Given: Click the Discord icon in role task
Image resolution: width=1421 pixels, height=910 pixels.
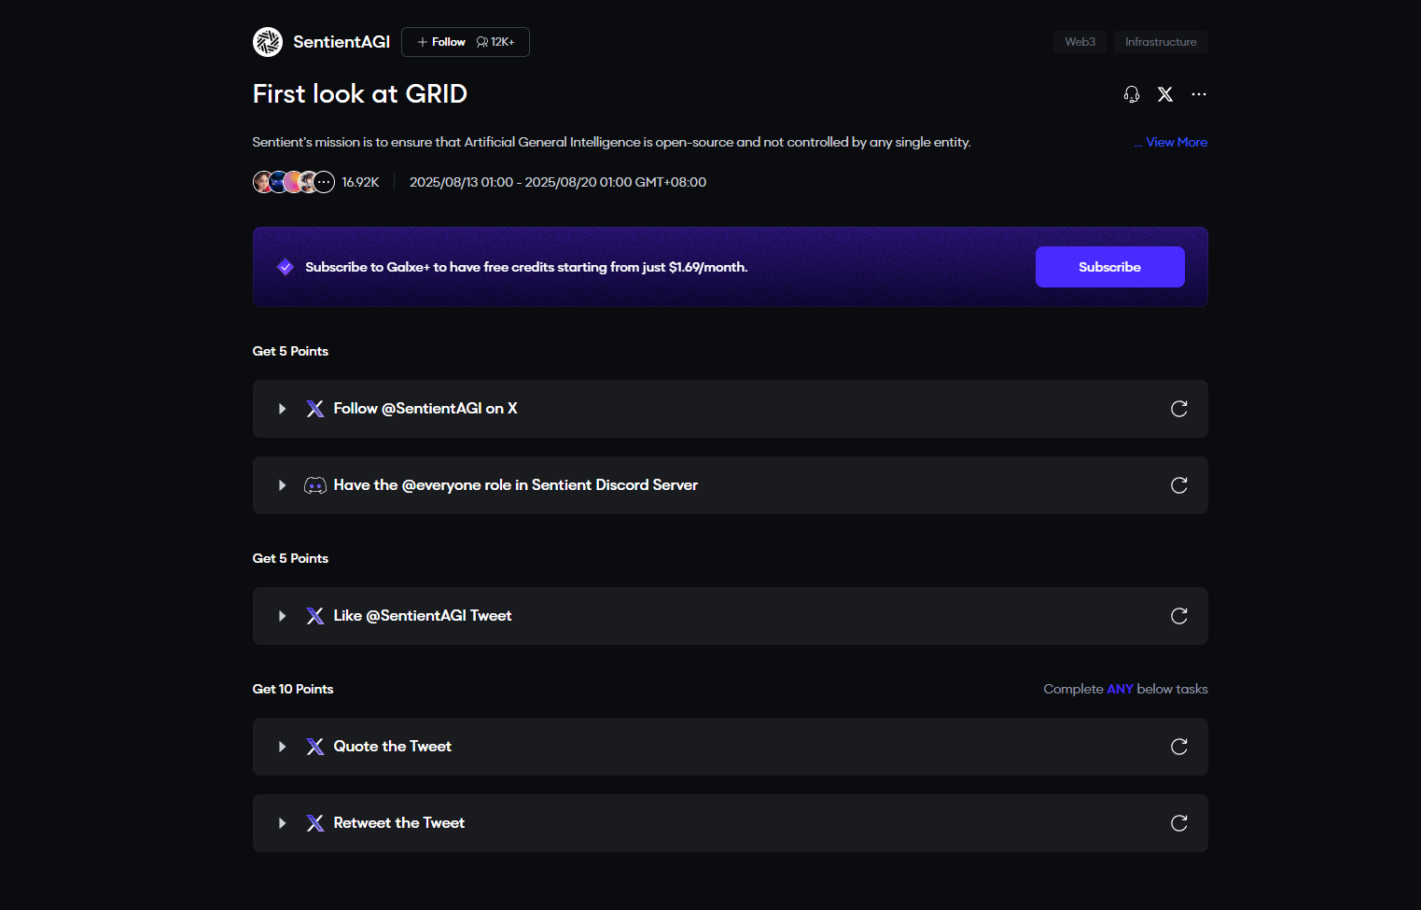Looking at the screenshot, I should [315, 485].
